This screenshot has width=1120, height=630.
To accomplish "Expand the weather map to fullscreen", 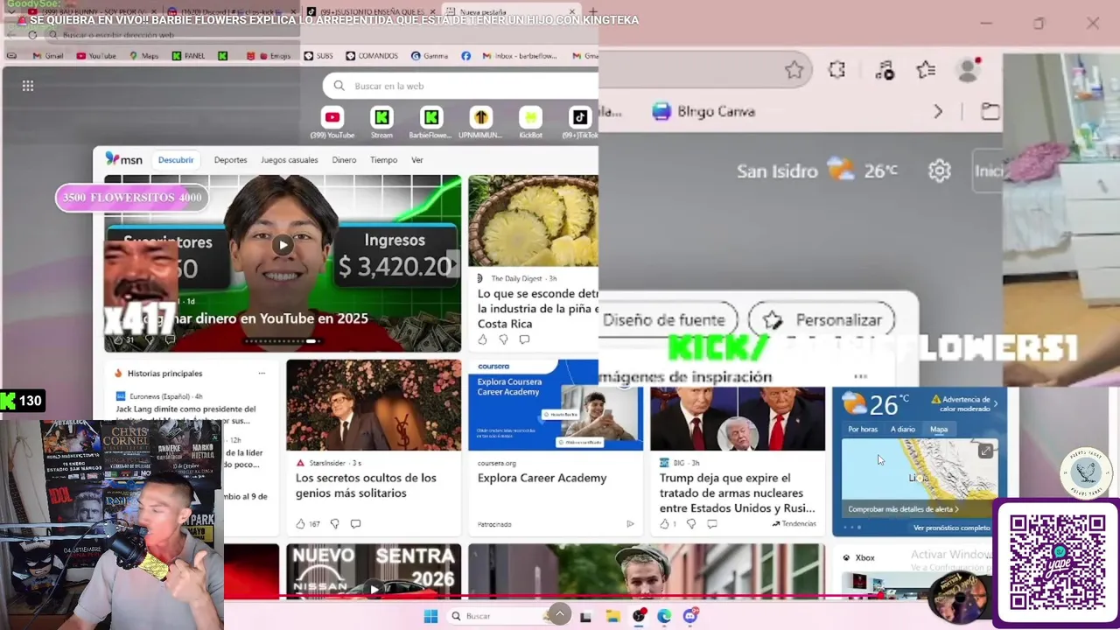I will tap(985, 451).
